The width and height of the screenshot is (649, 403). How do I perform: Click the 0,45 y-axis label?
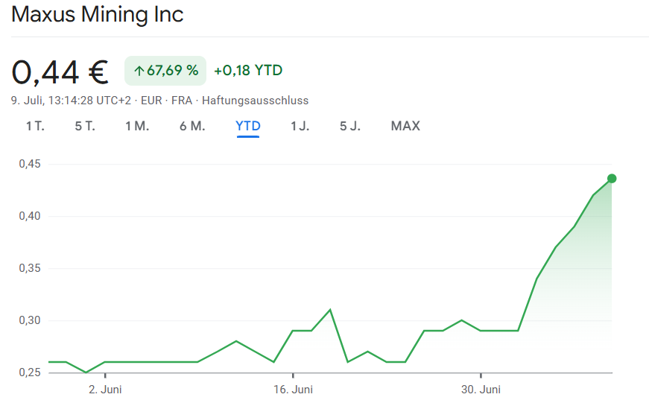(x=30, y=164)
